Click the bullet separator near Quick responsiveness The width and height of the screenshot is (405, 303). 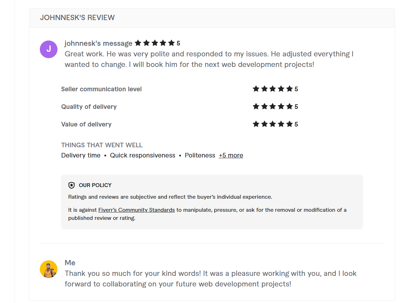(x=105, y=155)
